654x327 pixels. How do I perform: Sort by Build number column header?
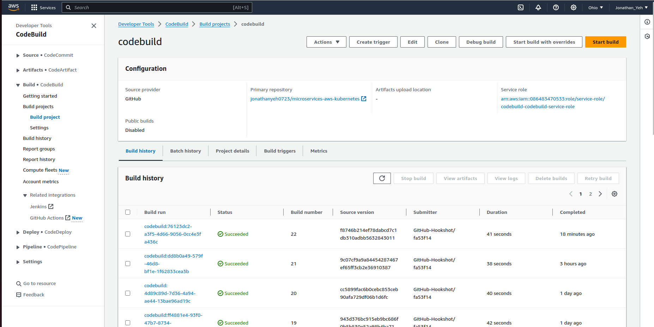(307, 212)
